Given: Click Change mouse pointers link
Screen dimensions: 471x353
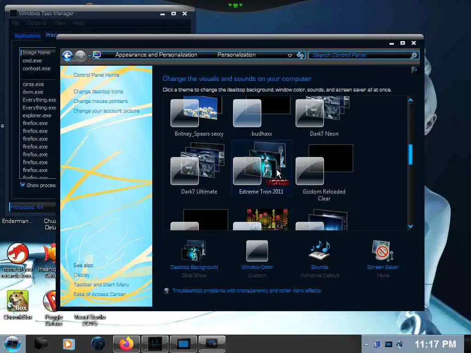Looking at the screenshot, I should pyautogui.click(x=100, y=101).
